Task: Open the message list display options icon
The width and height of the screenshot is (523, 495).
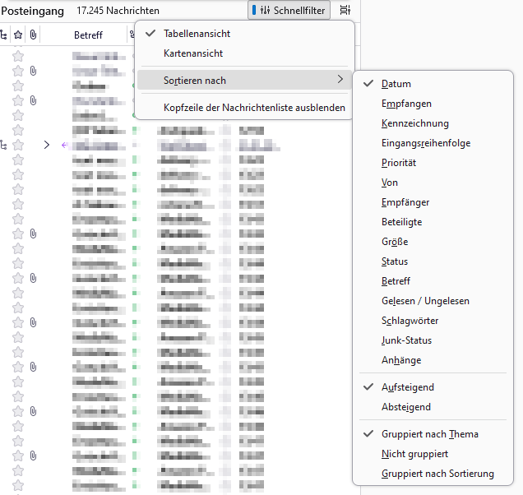Action: [x=345, y=11]
